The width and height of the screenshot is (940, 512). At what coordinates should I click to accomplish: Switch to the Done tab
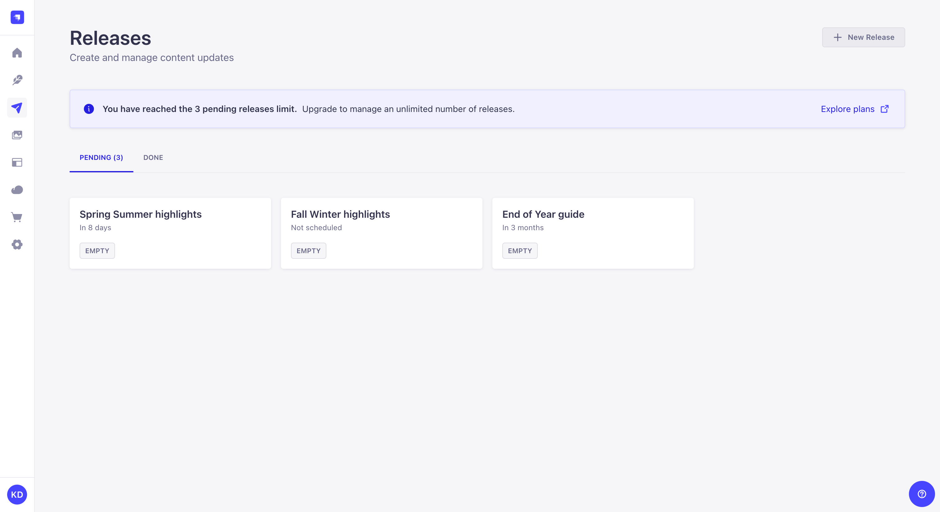153,157
